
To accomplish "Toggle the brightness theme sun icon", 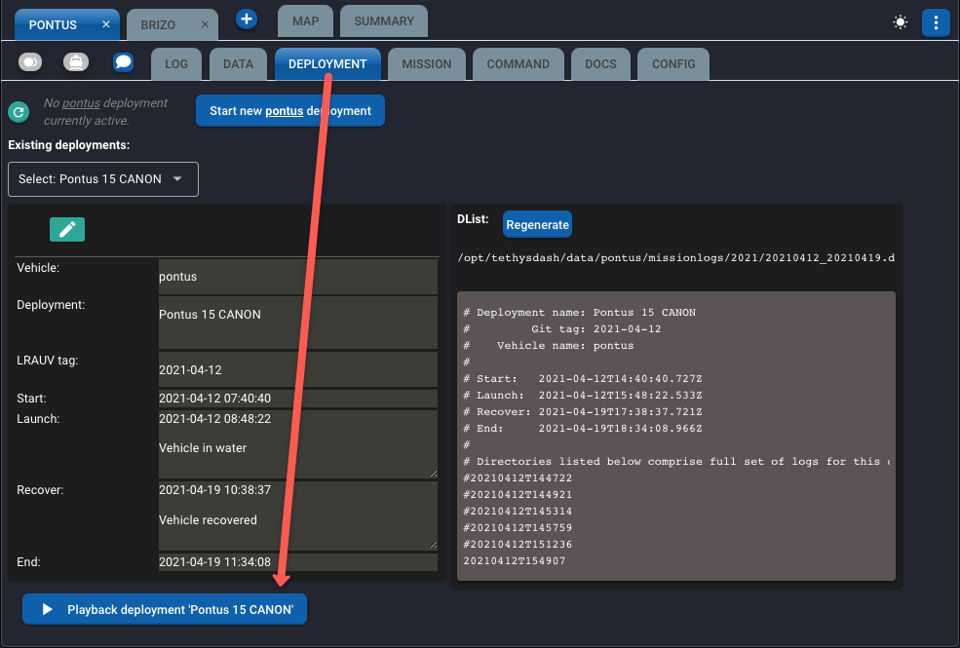I will coord(899,22).
